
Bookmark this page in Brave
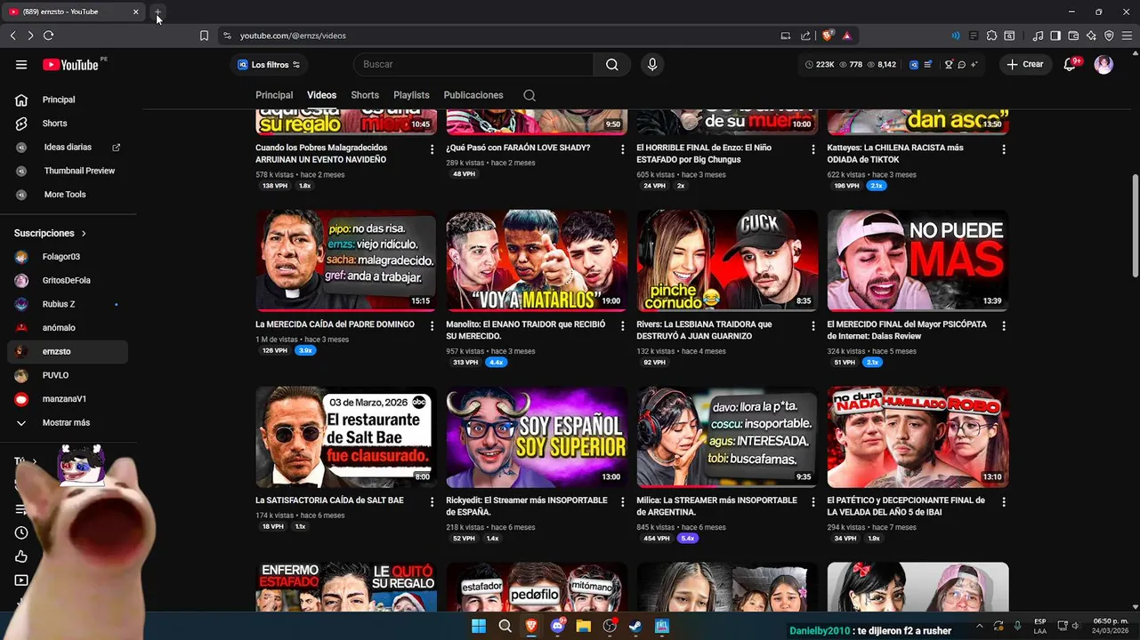pyautogui.click(x=204, y=36)
